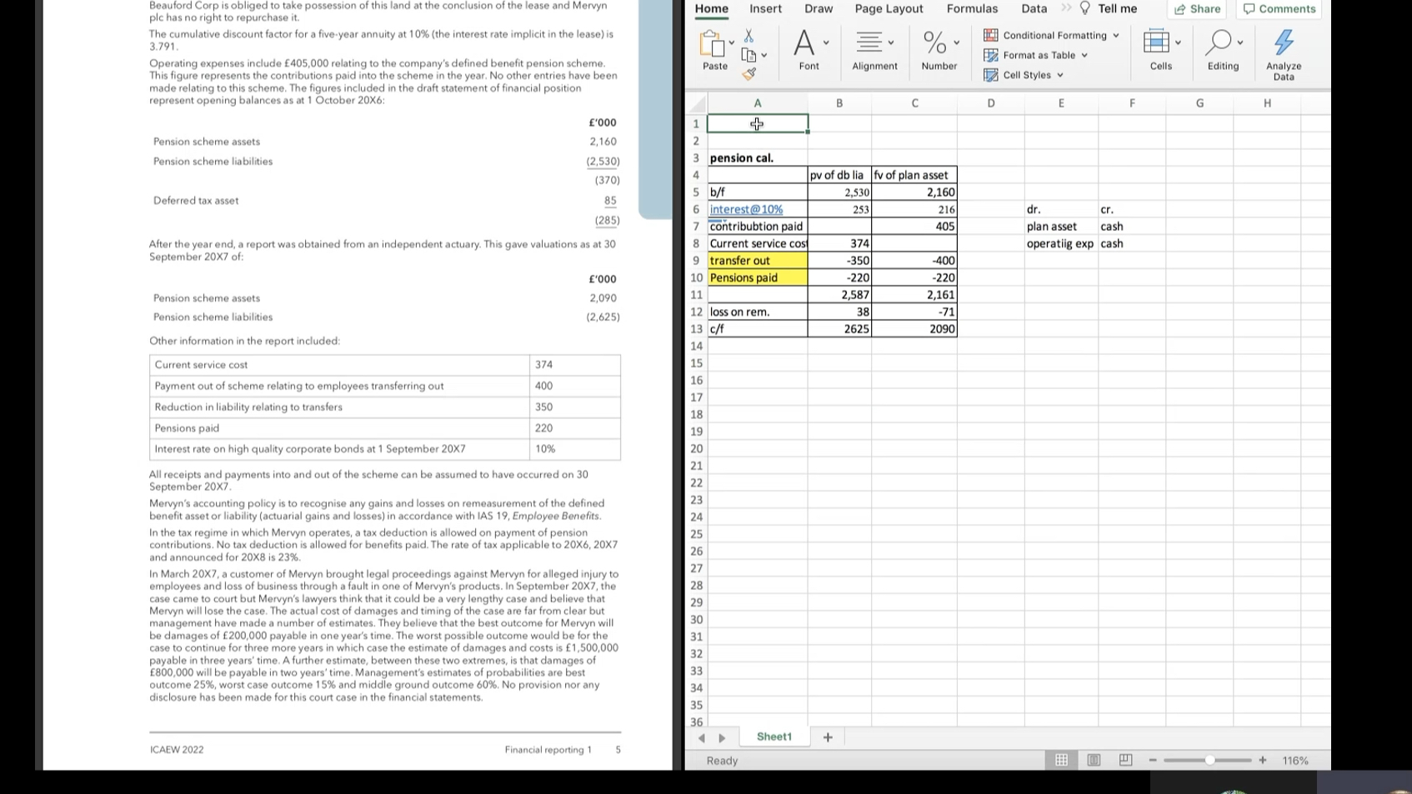Click the Paste clipboard icon
The width and height of the screenshot is (1412, 794).
(711, 42)
